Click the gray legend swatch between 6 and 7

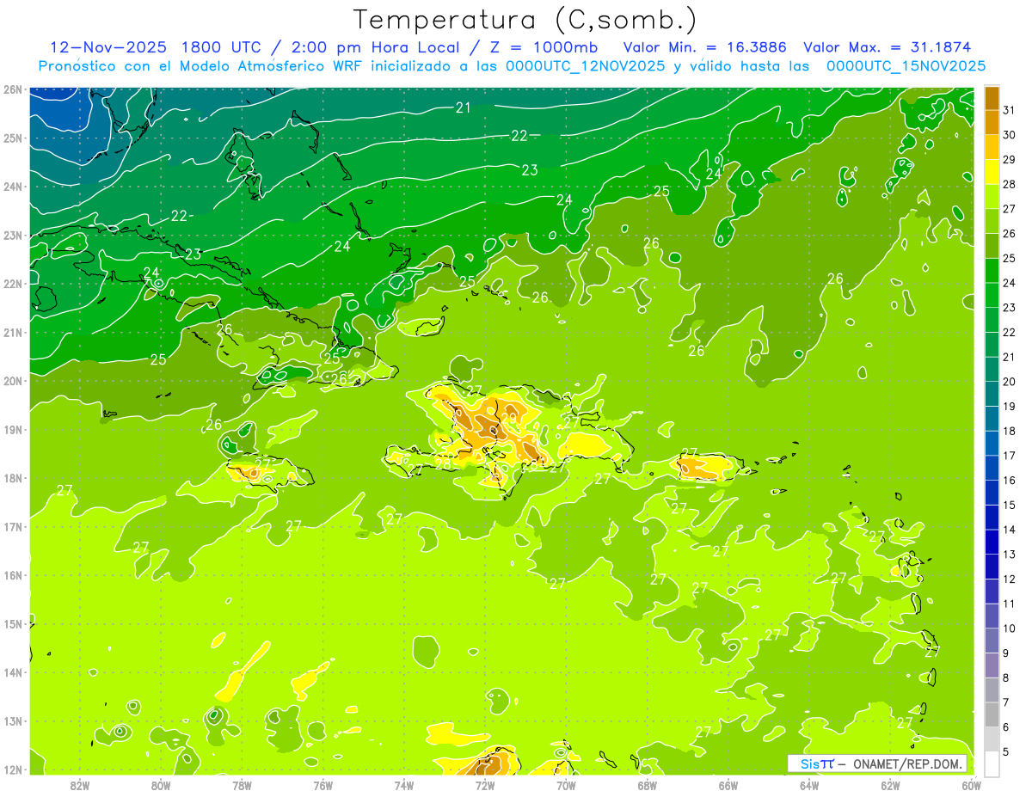pos(992,714)
